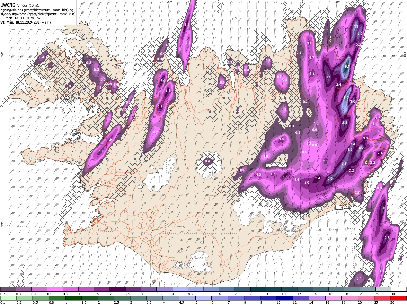
Task: Click the 3.3 precipitation value on the map
Action: click(358, 44)
